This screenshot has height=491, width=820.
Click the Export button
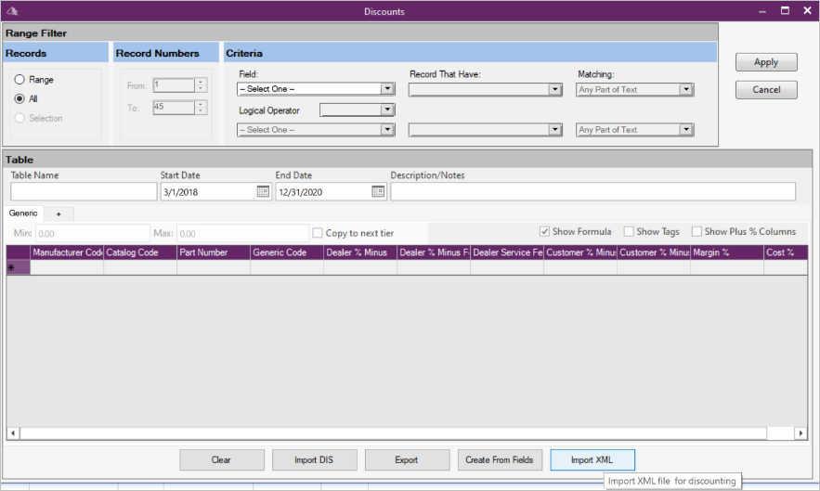coord(407,459)
